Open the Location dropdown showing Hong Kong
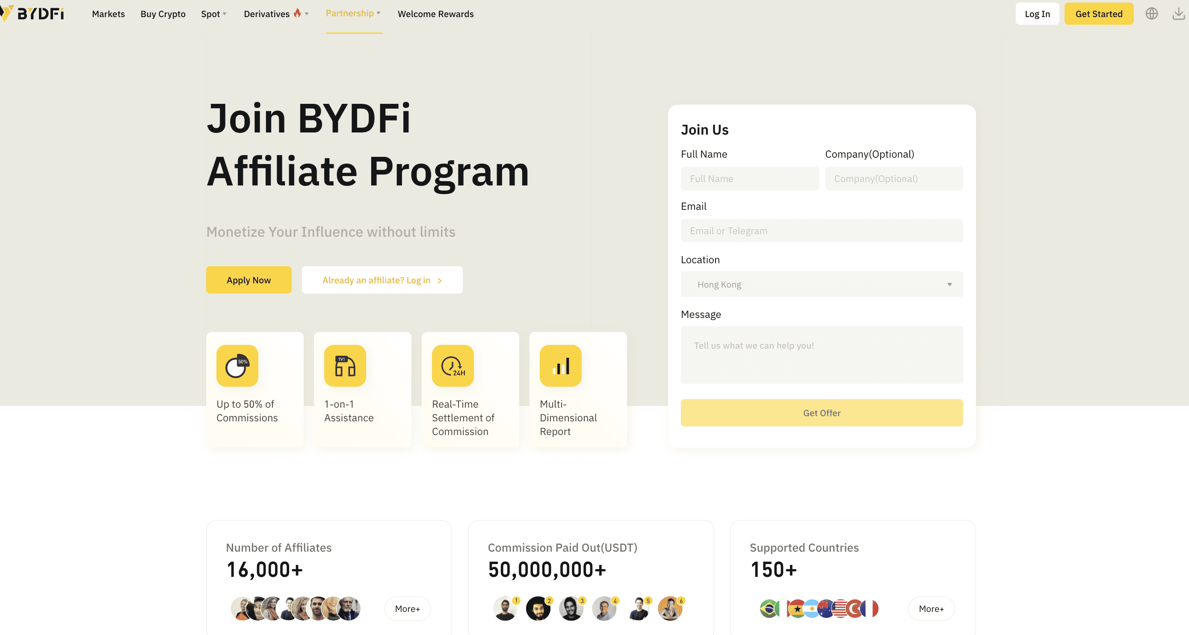The height and width of the screenshot is (635, 1189). tap(821, 285)
